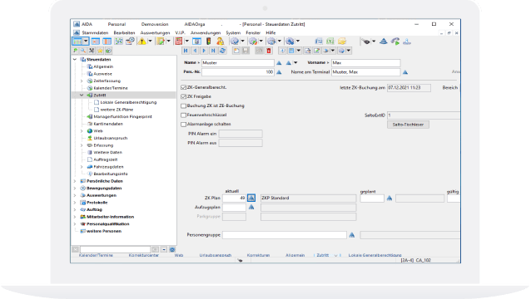Image resolution: width=531 pixels, height=299 pixels.
Task: Click the yellow warning triangle toolbar icon
Action: click(x=142, y=42)
